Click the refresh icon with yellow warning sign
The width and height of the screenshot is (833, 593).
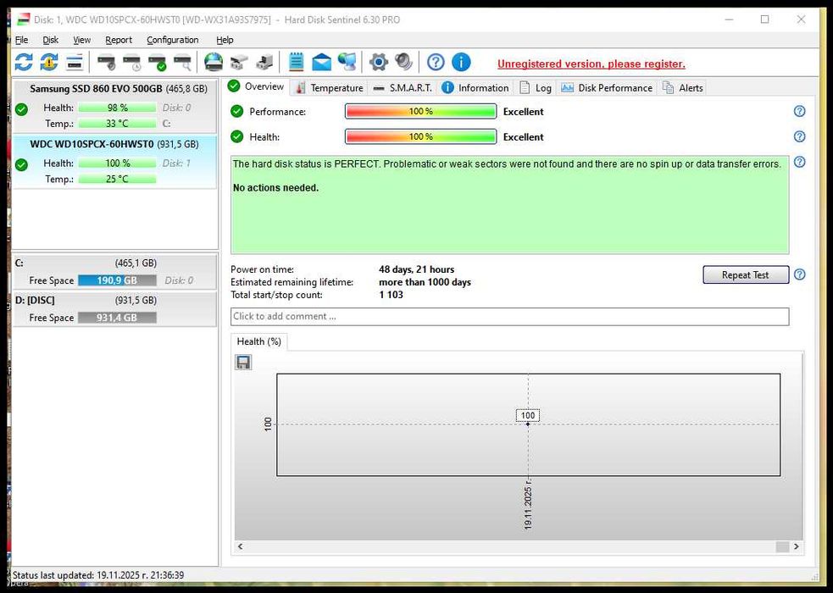click(49, 63)
